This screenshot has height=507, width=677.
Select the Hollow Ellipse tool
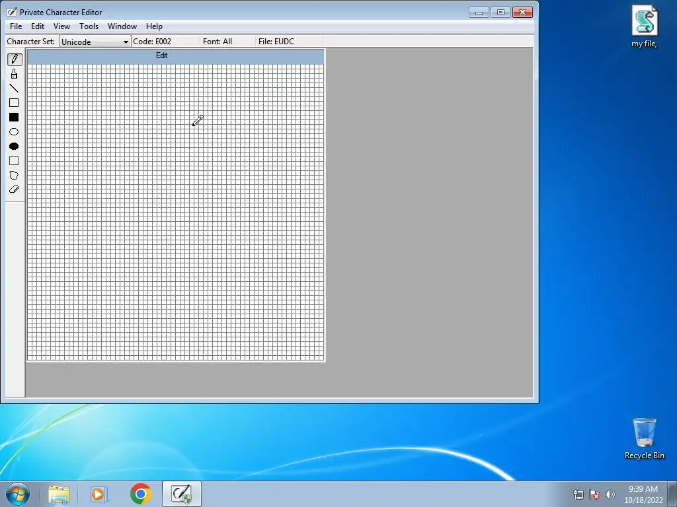pyautogui.click(x=14, y=132)
